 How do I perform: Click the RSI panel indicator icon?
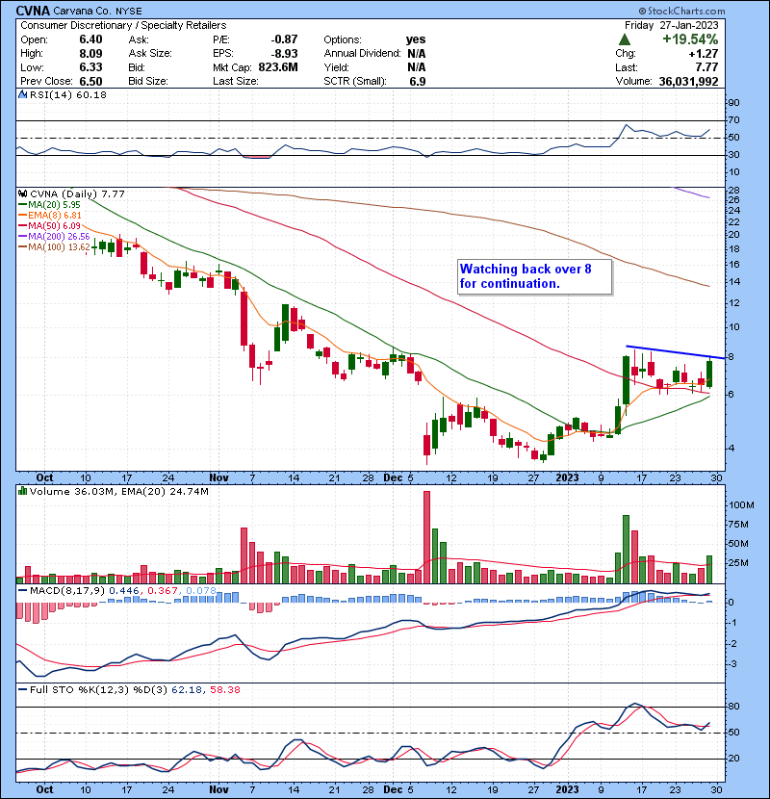point(22,94)
